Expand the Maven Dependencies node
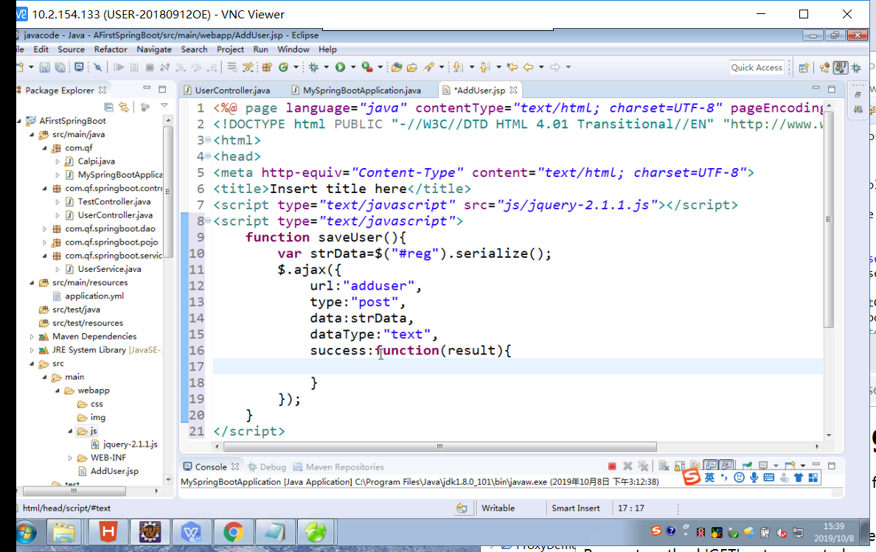The width and height of the screenshot is (876, 552). [x=32, y=337]
